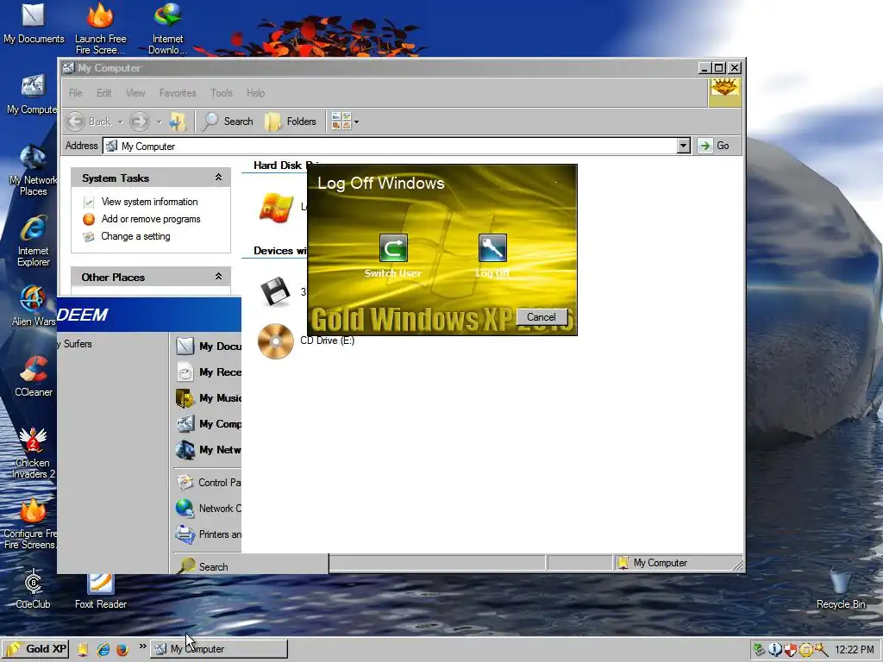Click the clock showing 12:22 PM
The height and width of the screenshot is (662, 883).
pos(854,650)
